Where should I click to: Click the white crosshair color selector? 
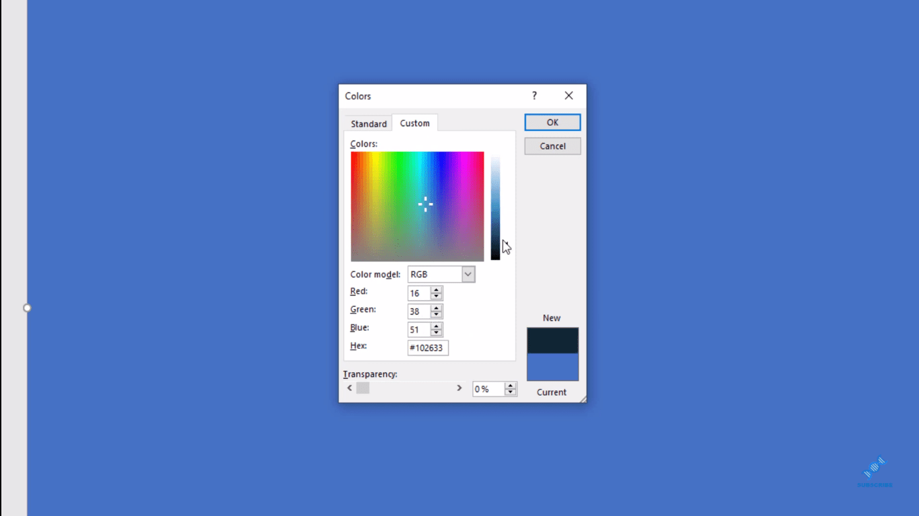(425, 205)
